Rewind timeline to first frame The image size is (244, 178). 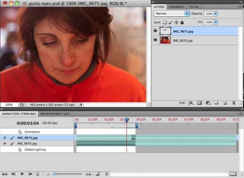[x=4, y=174]
